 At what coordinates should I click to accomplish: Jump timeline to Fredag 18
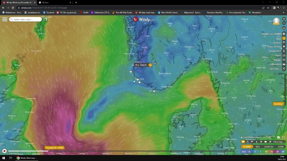click(222, 153)
